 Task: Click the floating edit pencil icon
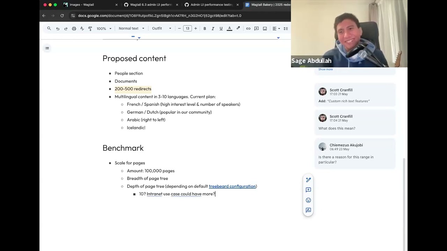click(x=308, y=180)
